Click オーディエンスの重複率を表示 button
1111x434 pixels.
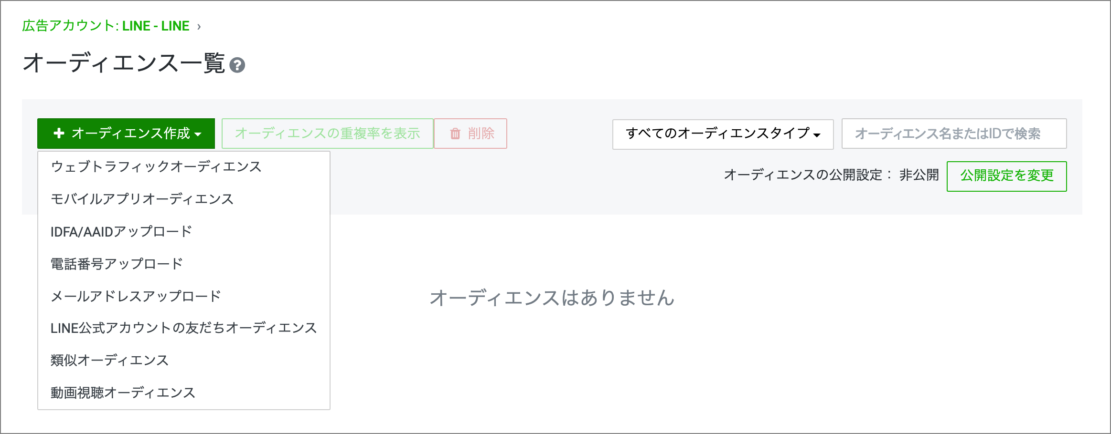pyautogui.click(x=327, y=134)
